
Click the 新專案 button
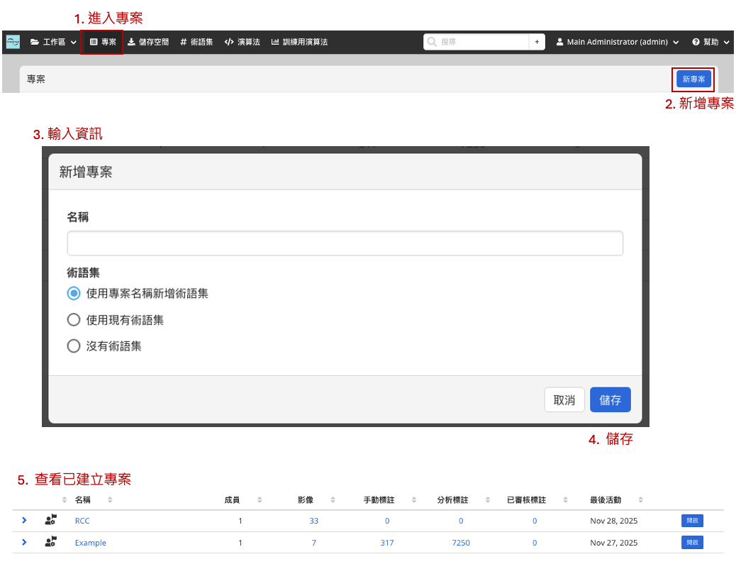point(693,79)
